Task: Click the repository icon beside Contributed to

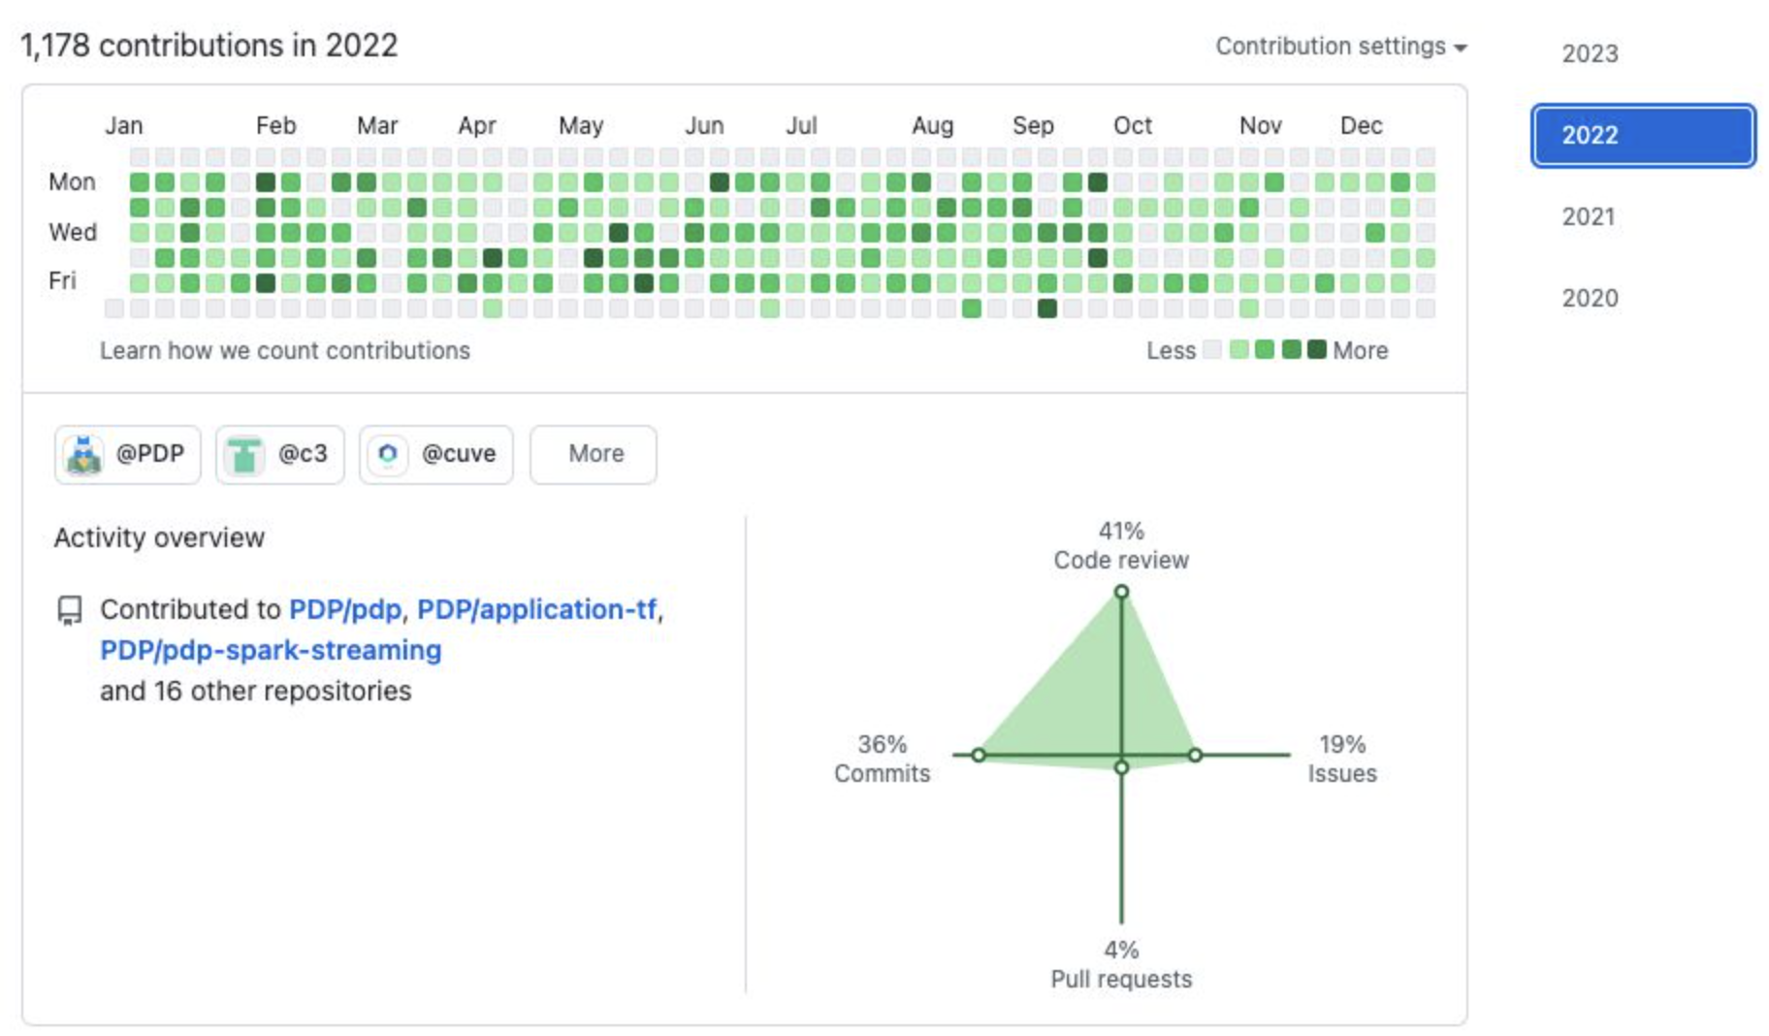Action: (x=70, y=610)
